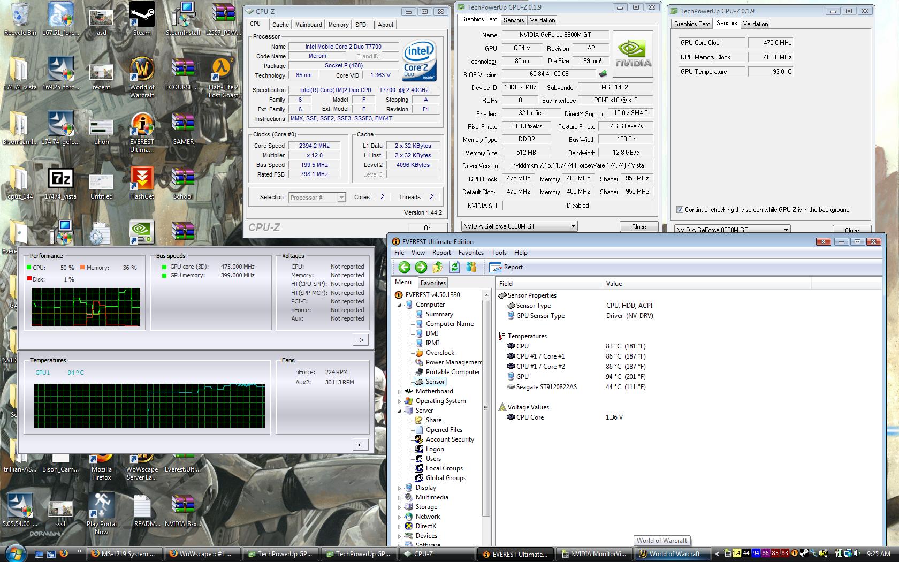Image resolution: width=899 pixels, height=562 pixels.
Task: Click the Up level icon in EVEREST toolbar
Action: [x=438, y=267]
